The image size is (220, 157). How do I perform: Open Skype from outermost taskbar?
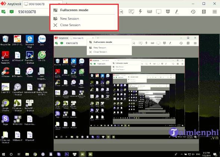tap(59, 154)
